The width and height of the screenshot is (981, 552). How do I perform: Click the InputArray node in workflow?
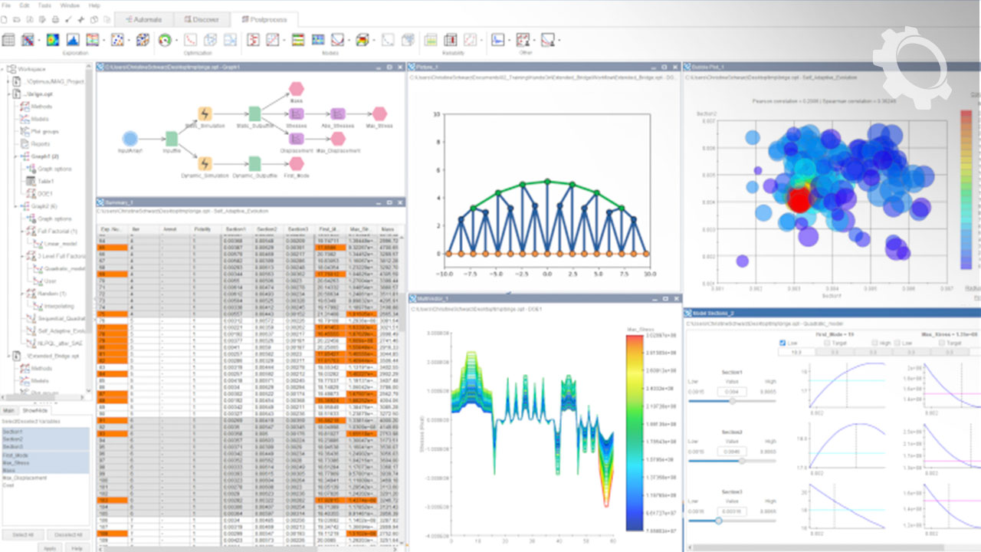tap(130, 139)
